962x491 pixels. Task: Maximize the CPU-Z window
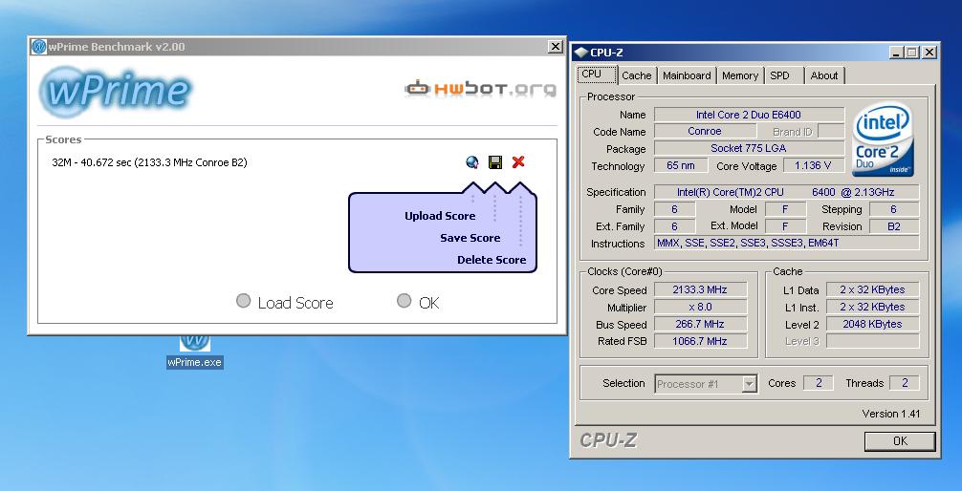point(911,53)
